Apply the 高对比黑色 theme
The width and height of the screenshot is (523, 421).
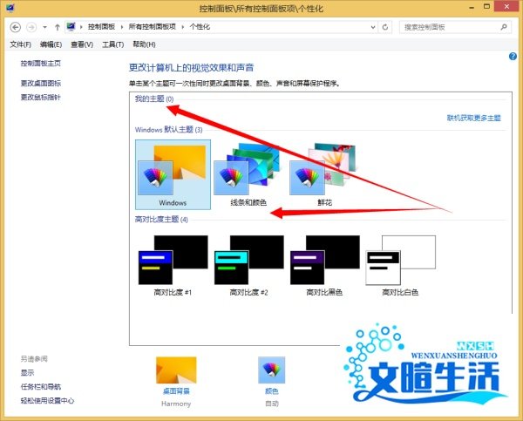pos(324,265)
